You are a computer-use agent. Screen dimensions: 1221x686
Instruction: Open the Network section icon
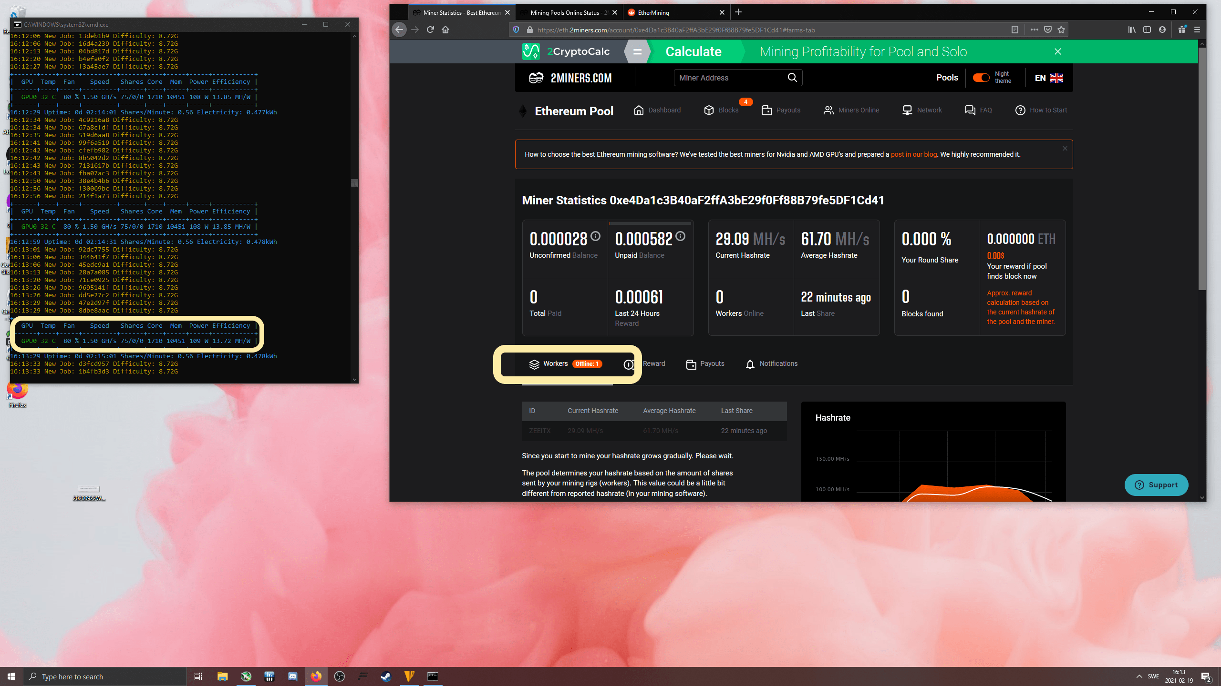click(x=921, y=110)
